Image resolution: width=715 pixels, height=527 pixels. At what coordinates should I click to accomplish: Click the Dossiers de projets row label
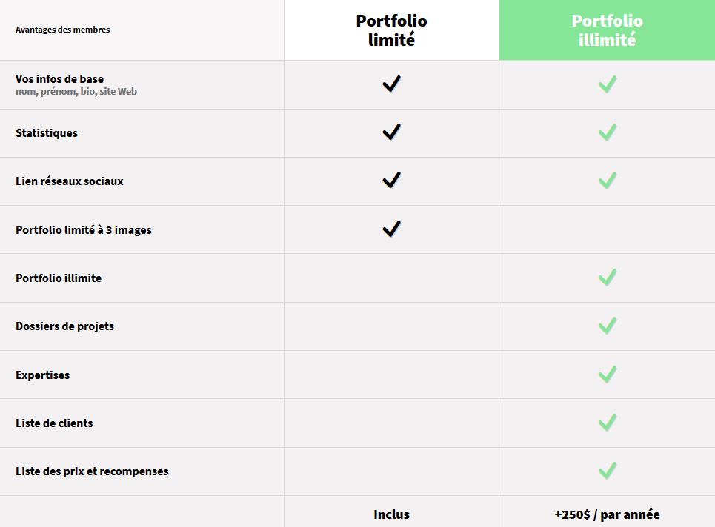pos(64,326)
